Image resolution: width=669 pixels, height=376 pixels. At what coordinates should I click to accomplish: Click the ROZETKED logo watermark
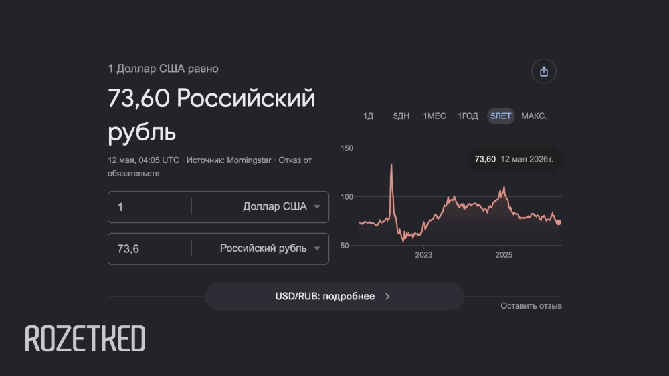[86, 339]
